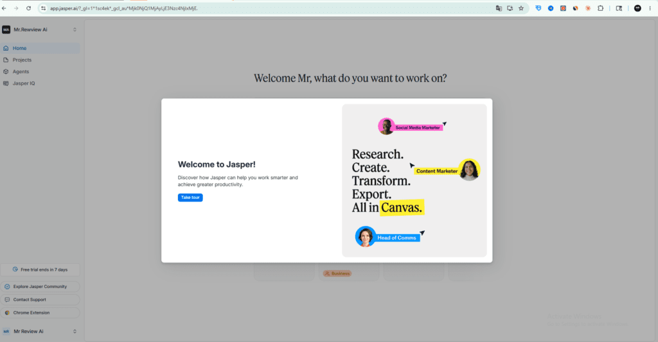The height and width of the screenshot is (342, 658).
Task: Expand the Mr Review Ai account menu
Action: [x=75, y=332]
